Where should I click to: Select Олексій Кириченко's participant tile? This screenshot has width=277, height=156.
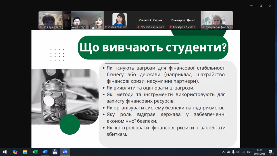(152, 20)
